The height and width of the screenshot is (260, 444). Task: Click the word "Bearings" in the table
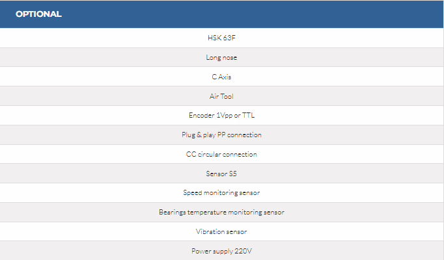173,212
